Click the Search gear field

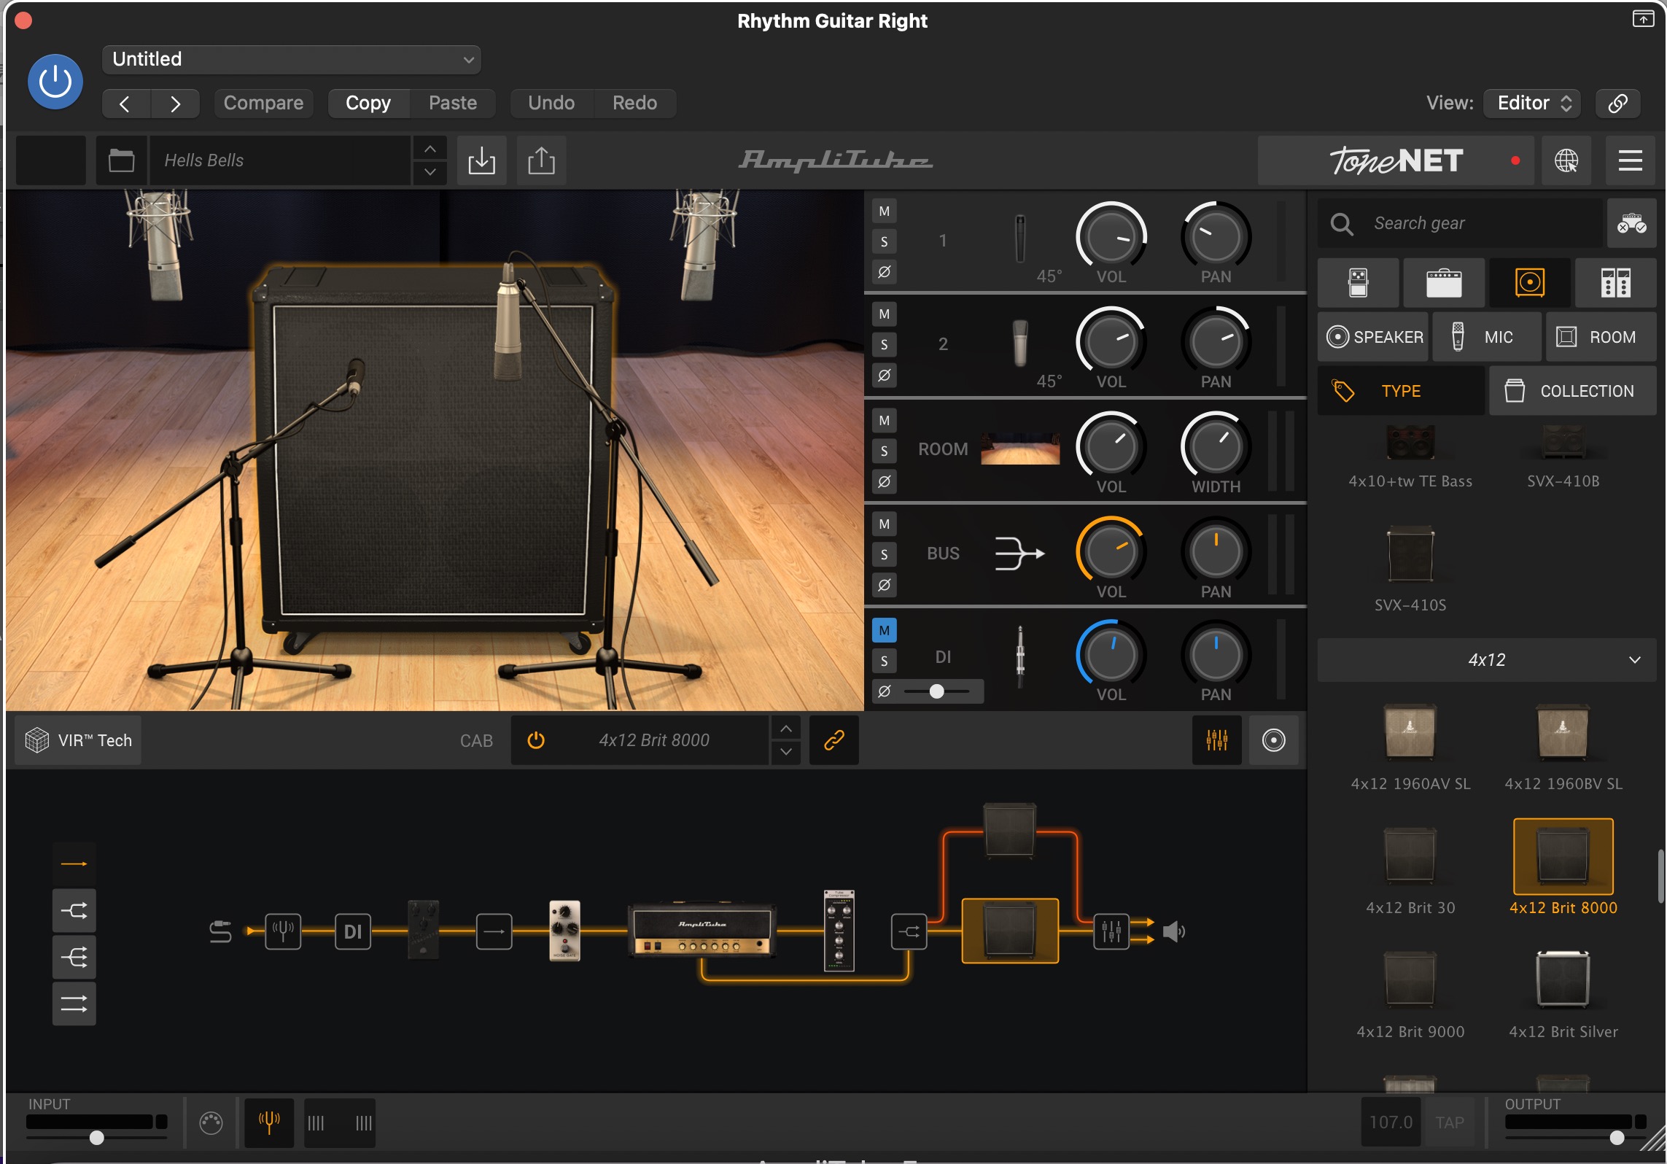[1460, 223]
